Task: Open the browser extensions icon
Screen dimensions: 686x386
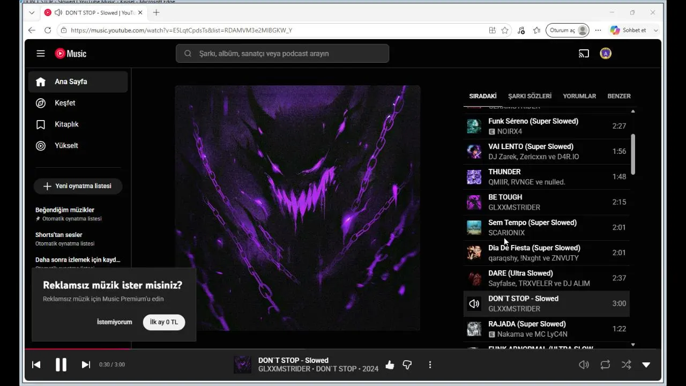Action: point(521,31)
